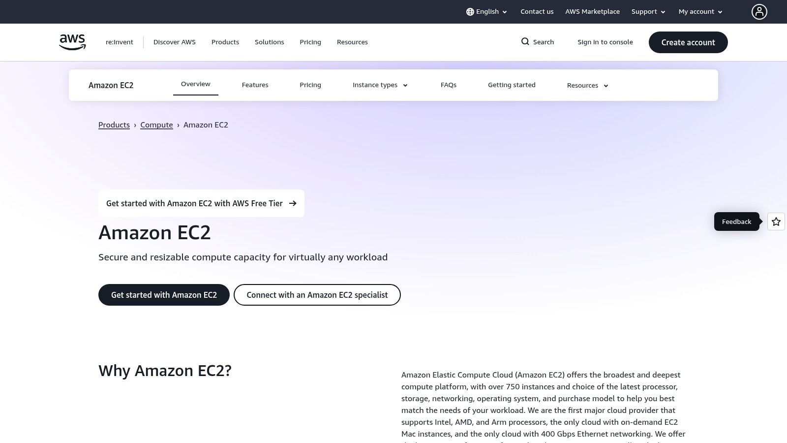Viewport: 787px width, 443px height.
Task: Open the English language dropdown
Action: 487,11
